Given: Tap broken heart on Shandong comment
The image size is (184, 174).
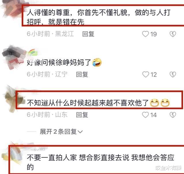Looking at the screenshot, I should tap(173, 115).
